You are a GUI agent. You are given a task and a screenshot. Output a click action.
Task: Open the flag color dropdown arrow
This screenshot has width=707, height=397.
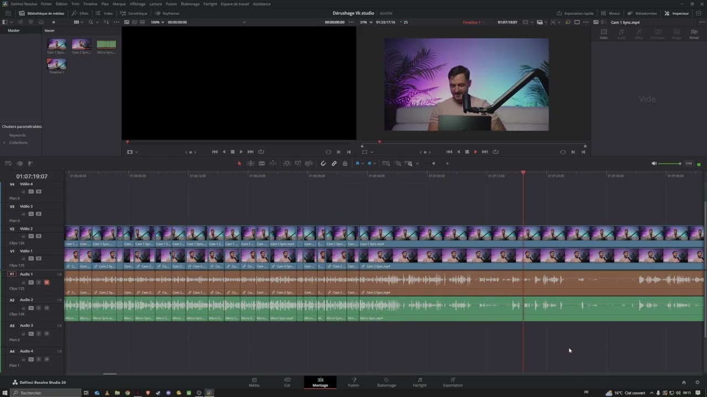[362, 163]
